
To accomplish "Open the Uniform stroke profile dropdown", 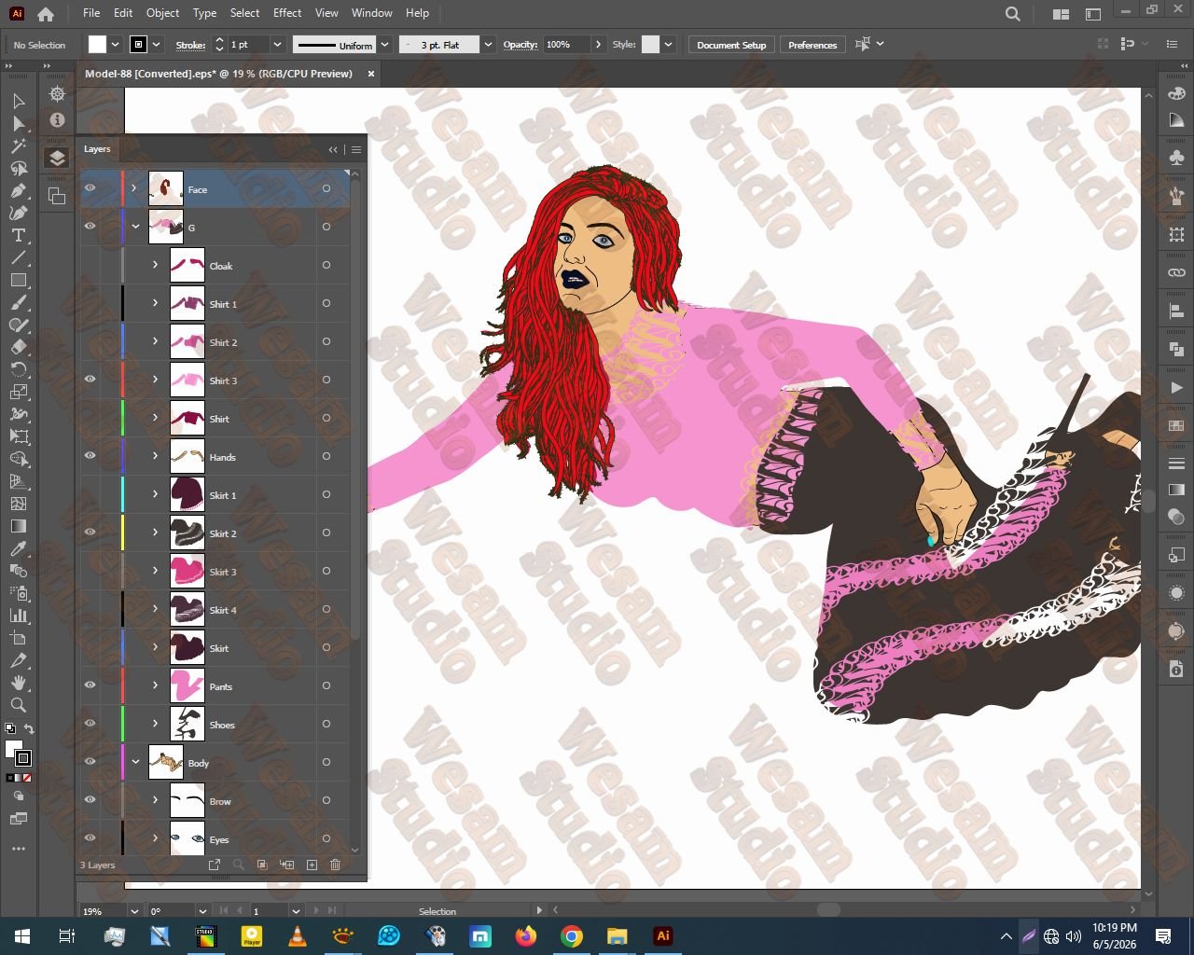I will tap(383, 45).
